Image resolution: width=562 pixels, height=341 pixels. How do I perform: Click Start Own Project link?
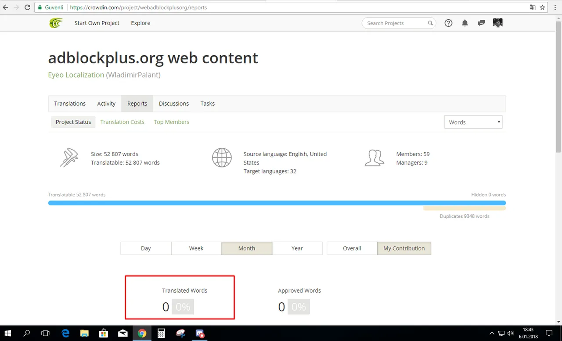click(97, 23)
